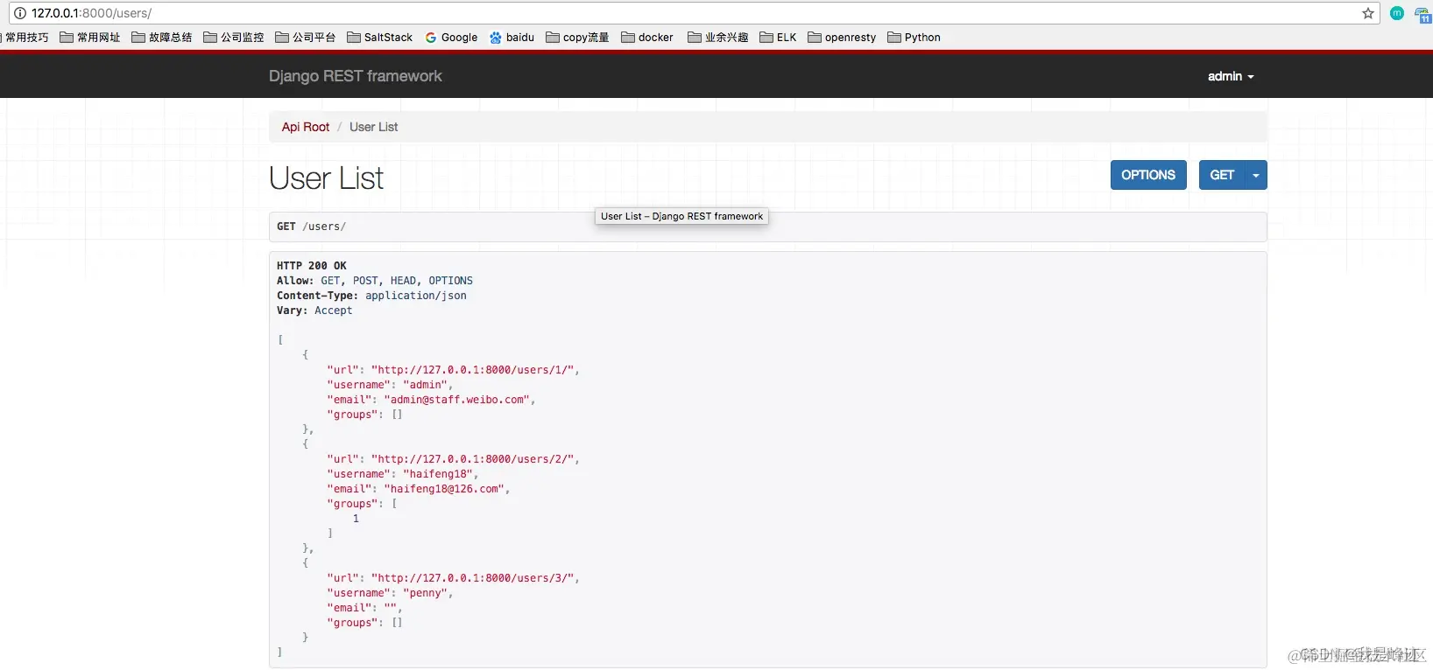1433x670 pixels.
Task: Click the haifeng18@126.com email value
Action: coord(444,489)
